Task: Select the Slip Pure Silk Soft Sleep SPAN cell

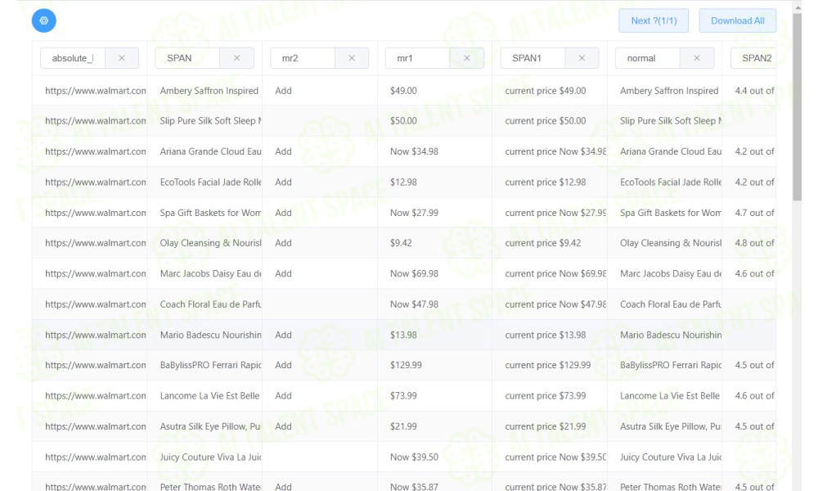Action: tap(204, 121)
